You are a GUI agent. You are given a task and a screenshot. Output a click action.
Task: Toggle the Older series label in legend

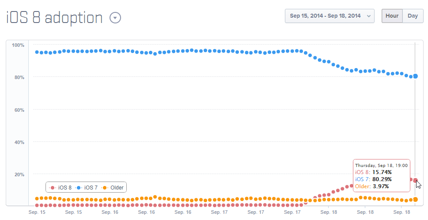click(117, 188)
